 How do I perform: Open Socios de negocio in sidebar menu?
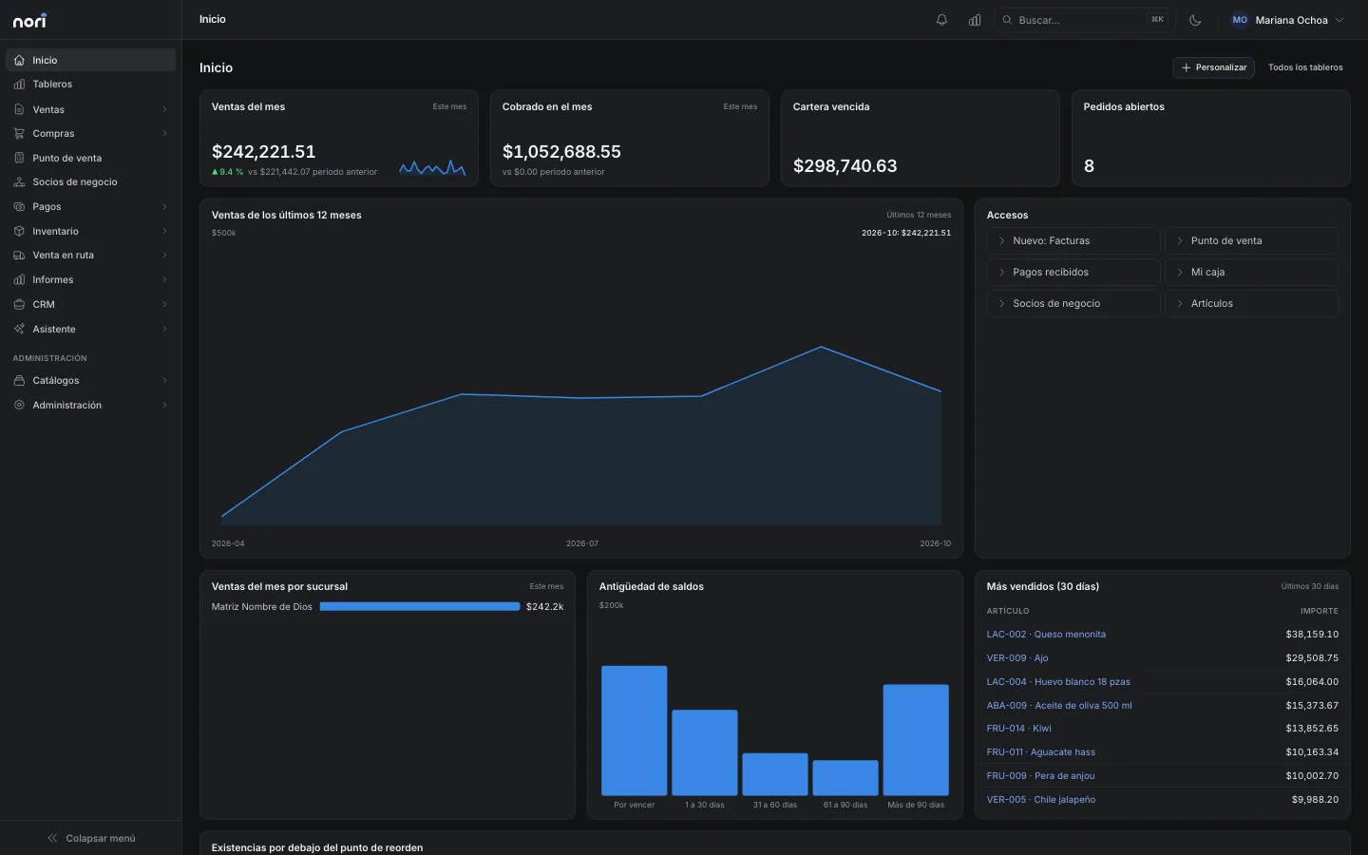click(x=91, y=182)
